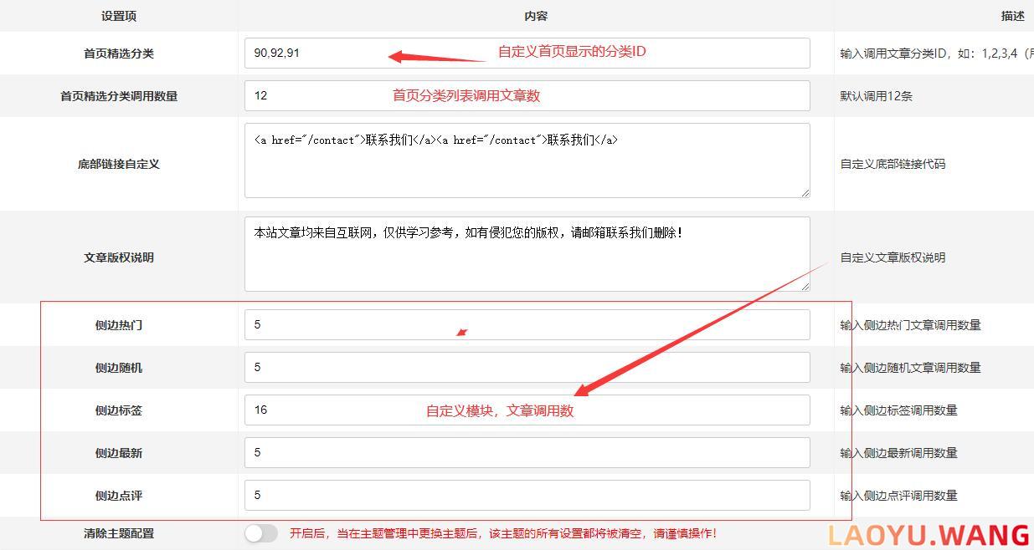1034x550 pixels.
Task: Select the 侧边标签 row label
Action: click(x=119, y=410)
